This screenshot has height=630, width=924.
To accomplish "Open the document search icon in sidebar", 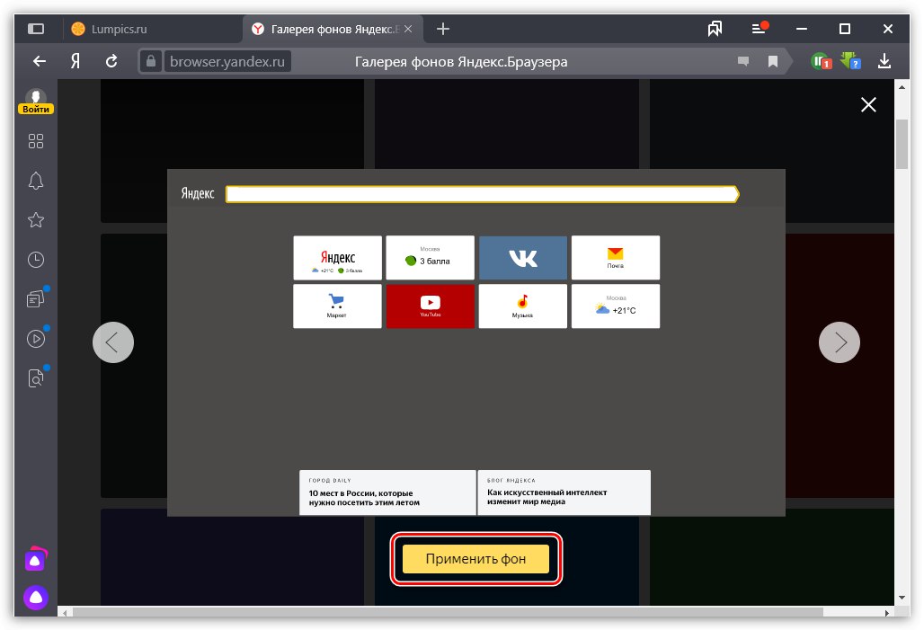I will [36, 377].
